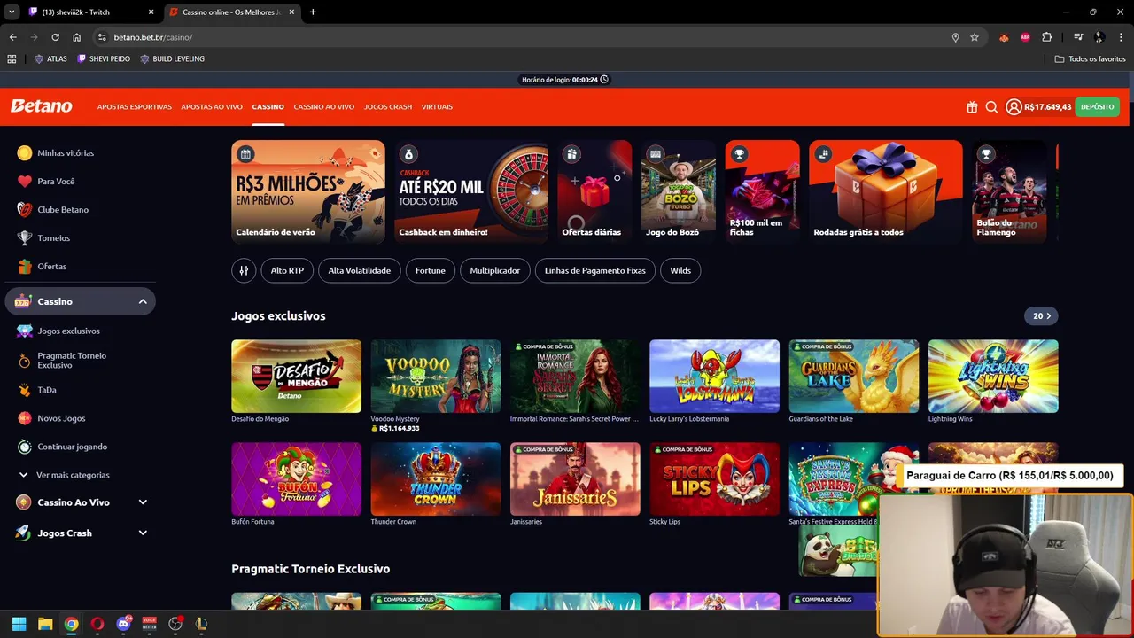Open Jogos Crash nav tab

click(x=388, y=107)
